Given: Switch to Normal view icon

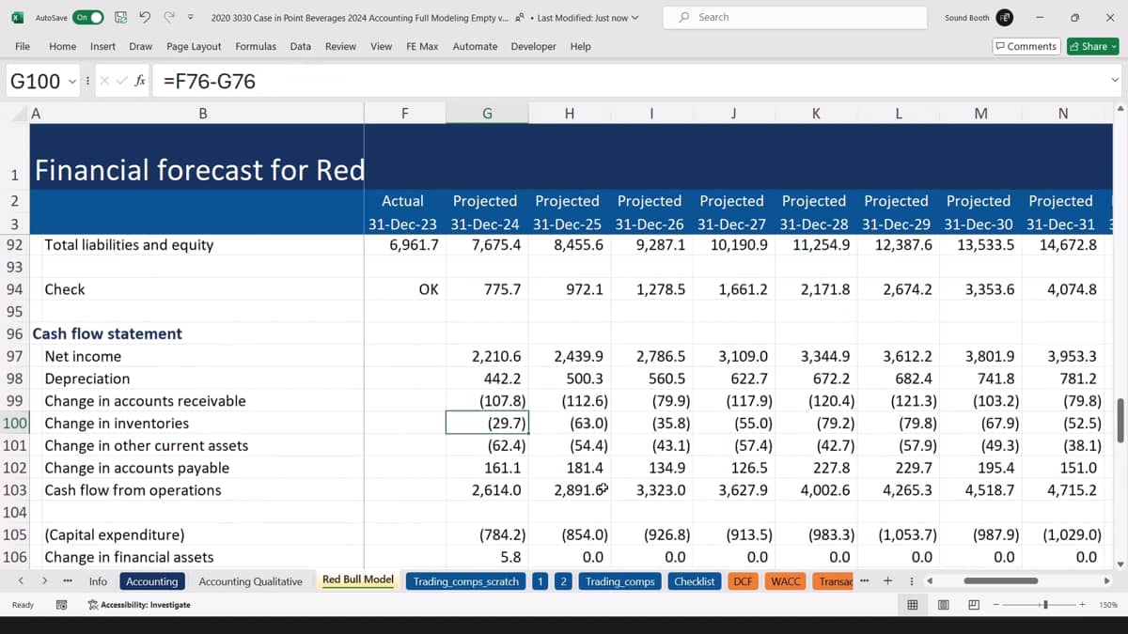Looking at the screenshot, I should (912, 605).
